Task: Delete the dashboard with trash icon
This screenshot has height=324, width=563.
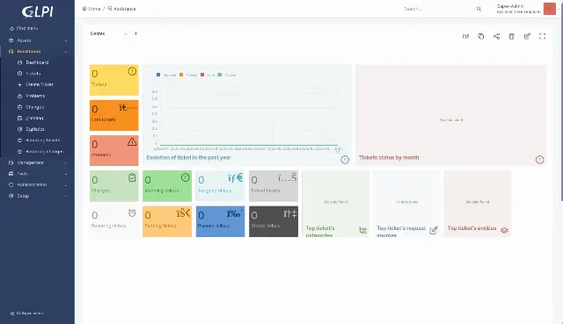Action: 512,36
